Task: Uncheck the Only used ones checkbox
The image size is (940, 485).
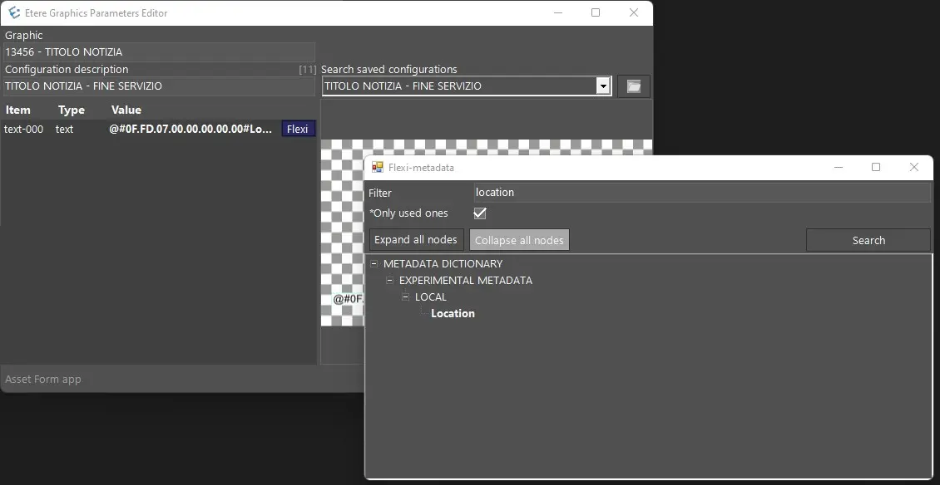Action: (480, 213)
